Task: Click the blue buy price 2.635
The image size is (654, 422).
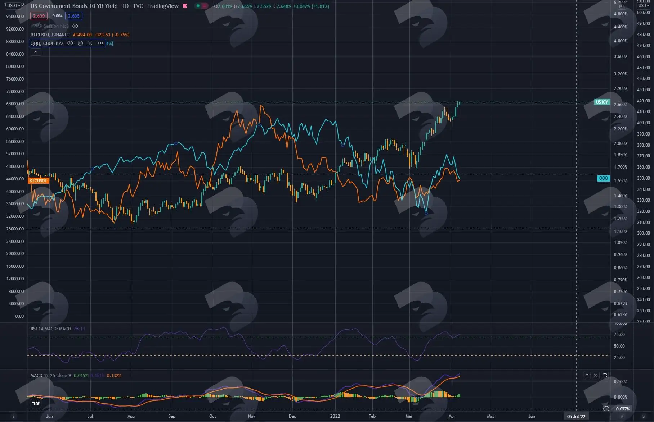Action: pyautogui.click(x=74, y=16)
